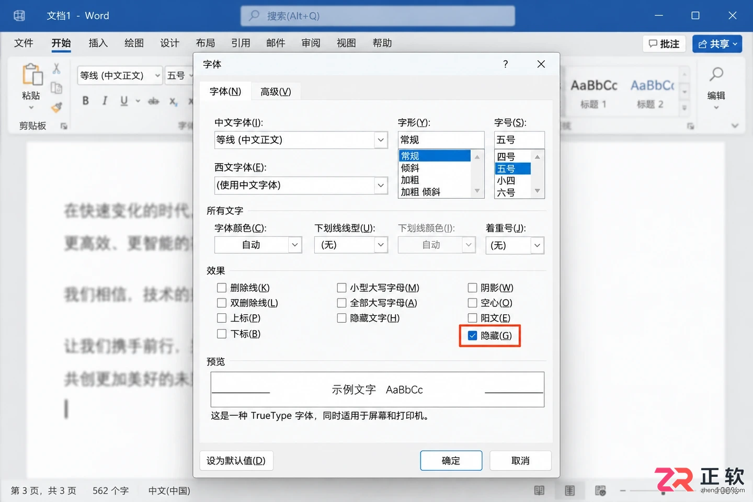753x502 pixels.
Task: Click the 取消 button
Action: click(x=520, y=461)
